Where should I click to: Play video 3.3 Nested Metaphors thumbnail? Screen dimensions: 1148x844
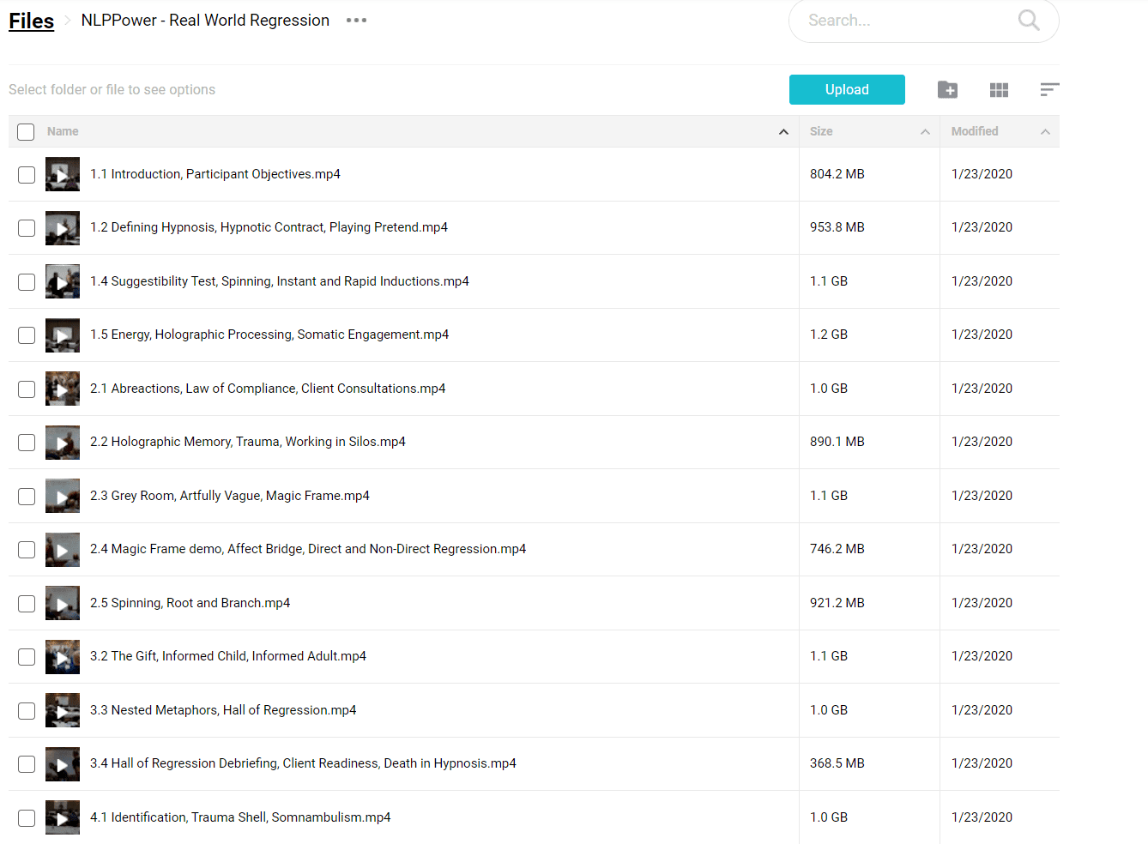(63, 710)
